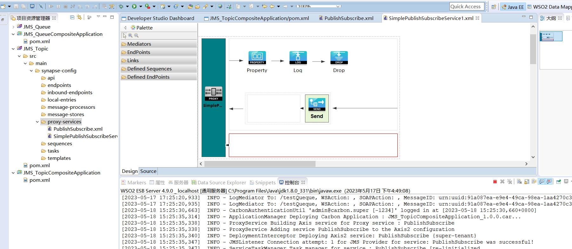
Task: Open the Snippets view tab
Action: coord(263,182)
